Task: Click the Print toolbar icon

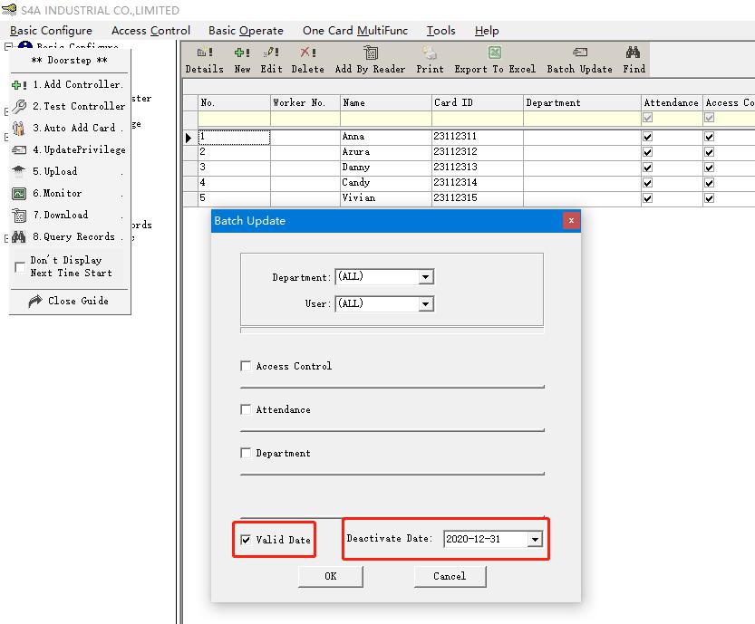Action: pos(430,53)
